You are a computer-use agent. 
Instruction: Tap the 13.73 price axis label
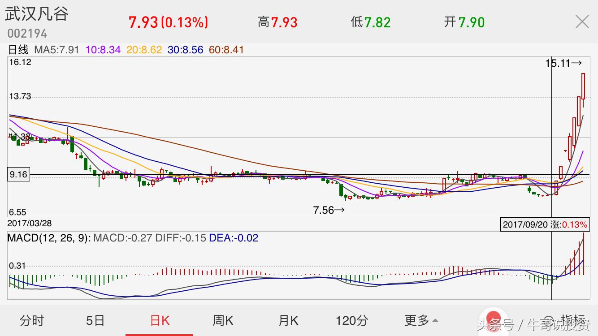point(20,96)
